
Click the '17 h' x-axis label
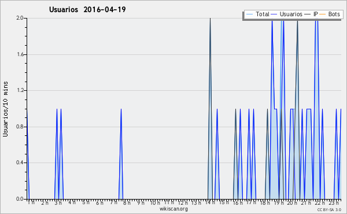tap(251, 202)
